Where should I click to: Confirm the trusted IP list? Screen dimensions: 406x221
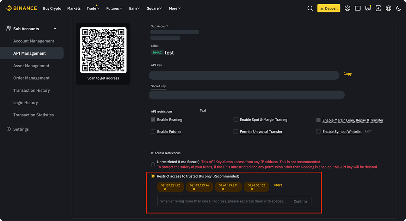pos(300,201)
